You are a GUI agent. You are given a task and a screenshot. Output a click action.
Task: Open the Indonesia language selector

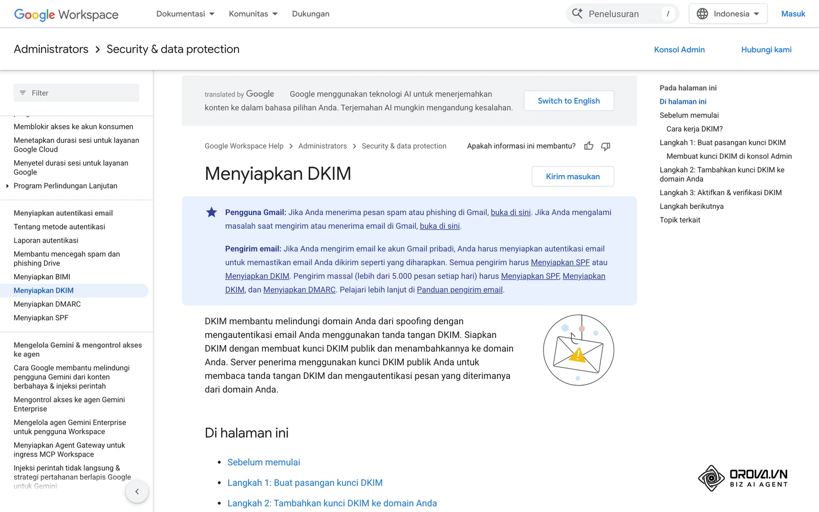728,14
